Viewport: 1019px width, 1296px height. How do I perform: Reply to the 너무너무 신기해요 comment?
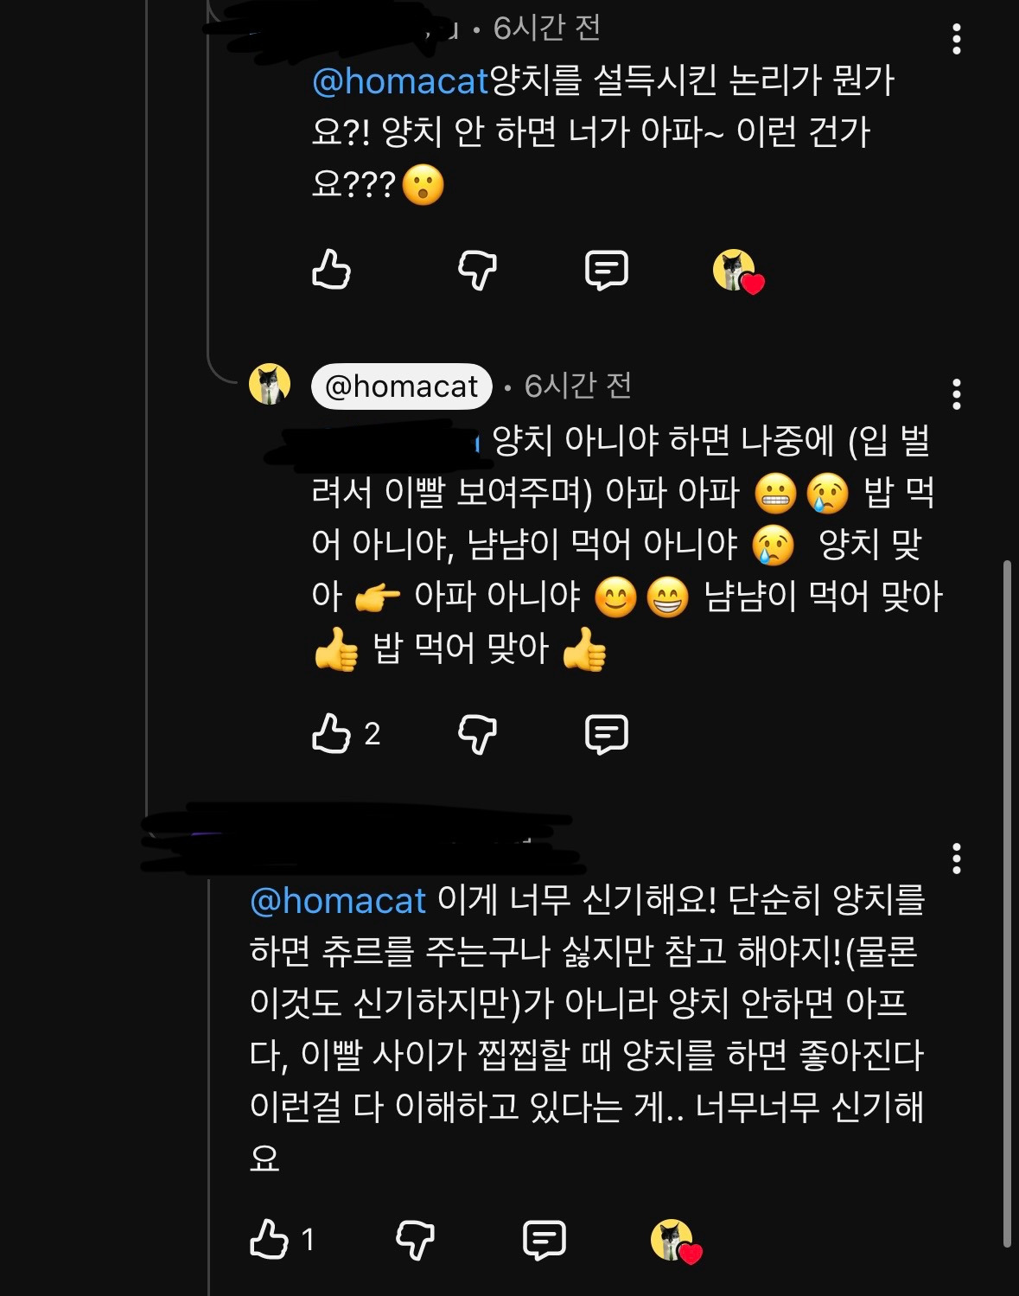coord(545,1240)
